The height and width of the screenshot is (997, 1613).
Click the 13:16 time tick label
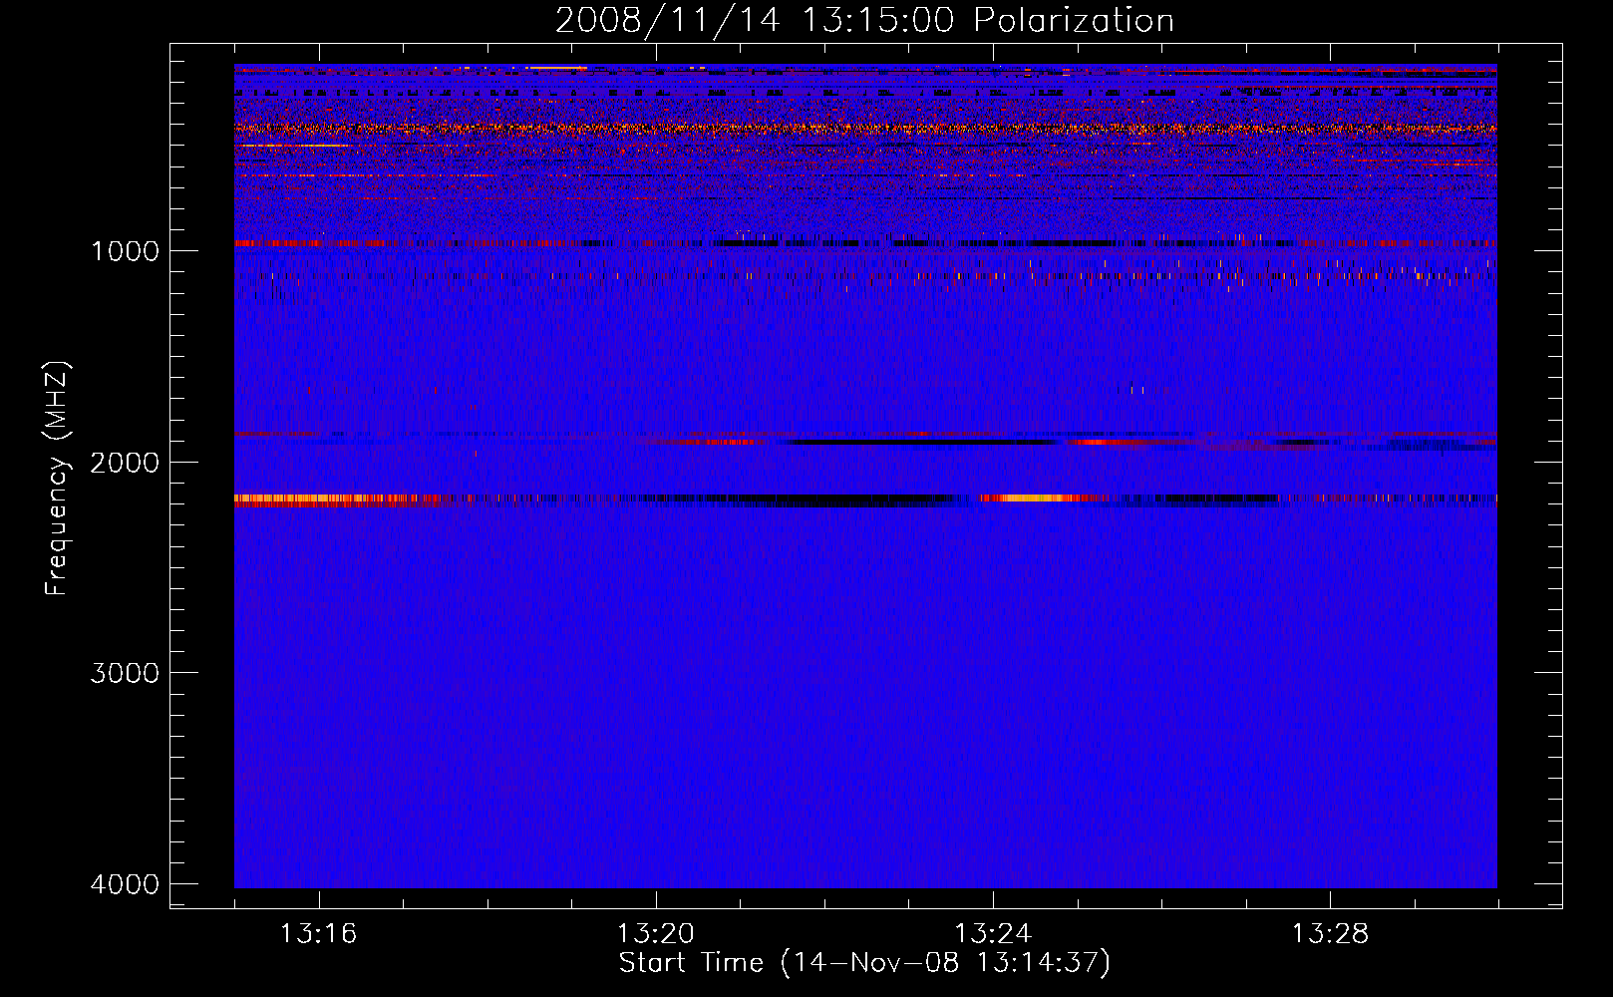[318, 934]
